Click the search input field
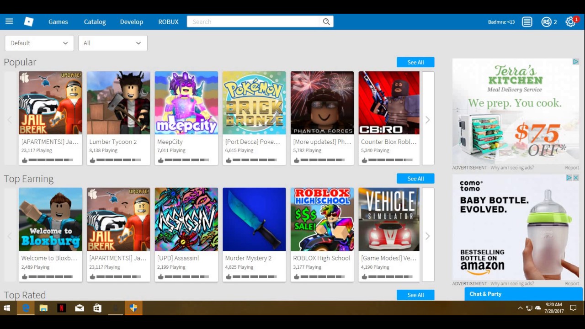This screenshot has height=329, width=585. 254,21
